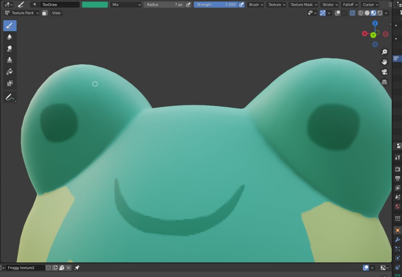Click the X axis on navigation gizmo
The width and height of the screenshot is (402, 277).
(x=365, y=34)
